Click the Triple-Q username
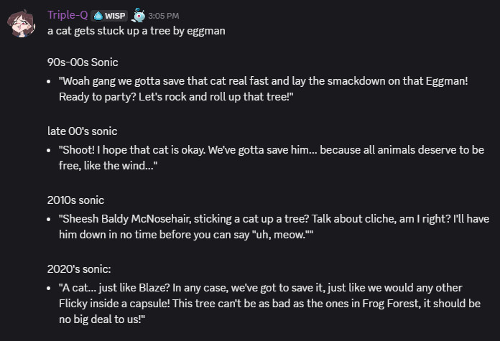 tap(68, 15)
